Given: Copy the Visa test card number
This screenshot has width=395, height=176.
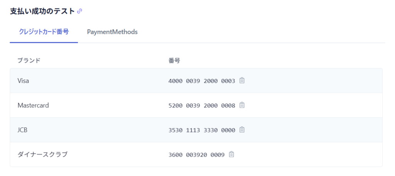Looking at the screenshot, I should (x=242, y=80).
